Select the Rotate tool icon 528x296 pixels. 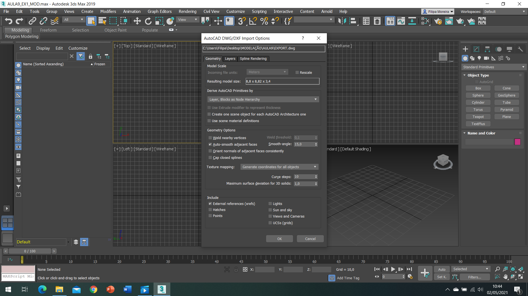(148, 21)
